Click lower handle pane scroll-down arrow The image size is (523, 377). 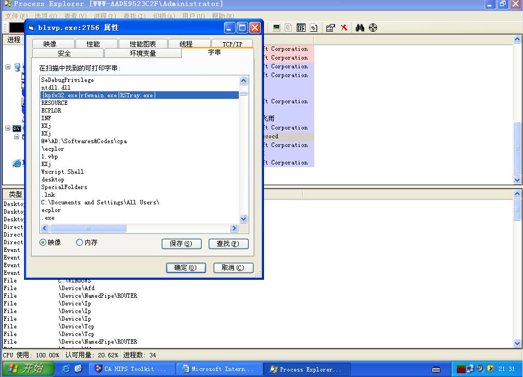517,343
